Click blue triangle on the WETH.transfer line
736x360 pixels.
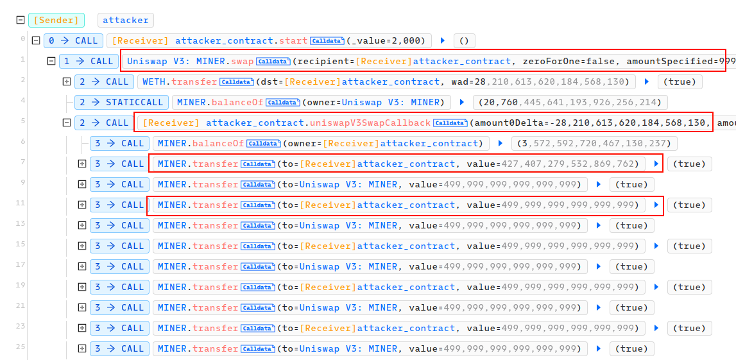click(x=647, y=81)
